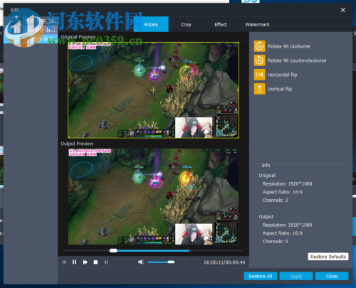Mute audio with the speaker icon
356x288 pixels.
141,262
